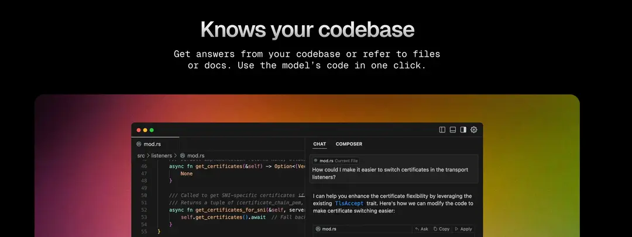
Task: Toggle the bottom panel layout icon
Action: pyautogui.click(x=452, y=130)
